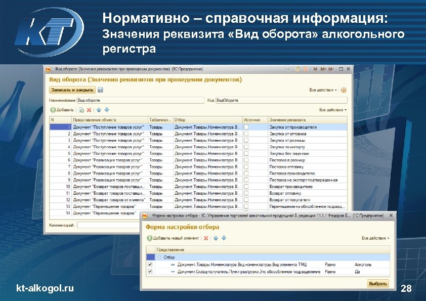The image size is (426, 301).
Task: Click Равно condition in Вид элемента ТМЦ row
Action: 330,265
